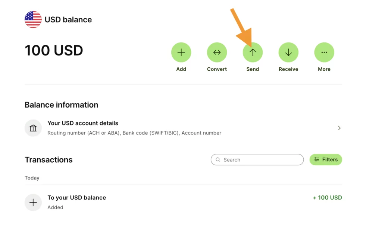Open the "Your USD account details" title
Image resolution: width=382 pixels, height=226 pixels.
(83, 123)
